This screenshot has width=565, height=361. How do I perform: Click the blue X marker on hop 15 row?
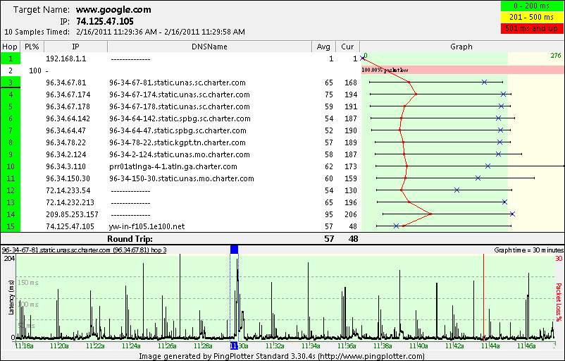pos(396,226)
